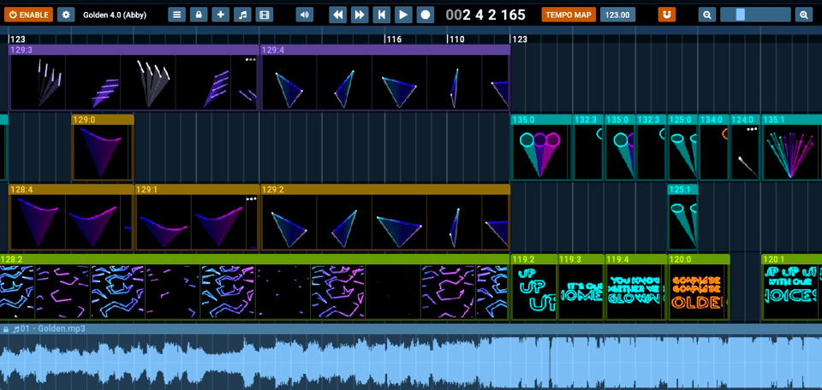Select the orange clip 129:1
822x390 pixels.
[x=197, y=217]
